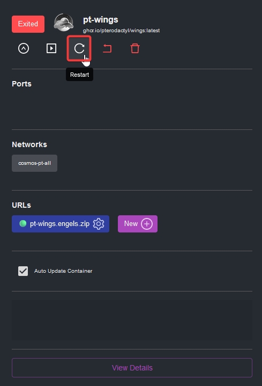262x386 pixels.
Task: Click the red Exited status badge
Action: [x=28, y=24]
